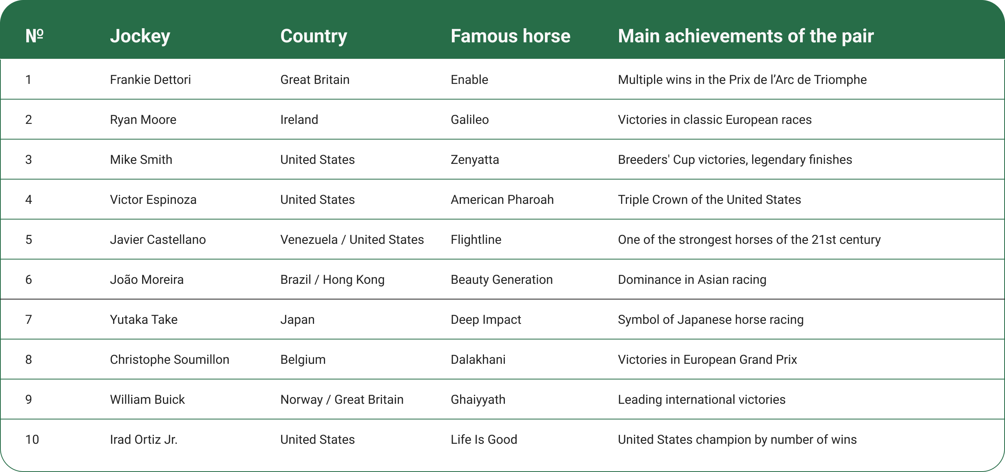Click the Main achievements of the pair header
Viewport: 1005px width, 472px height.
click(x=746, y=36)
